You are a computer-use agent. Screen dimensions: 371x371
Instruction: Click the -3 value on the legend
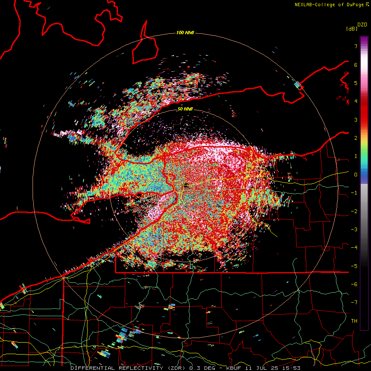pyautogui.click(x=354, y=230)
